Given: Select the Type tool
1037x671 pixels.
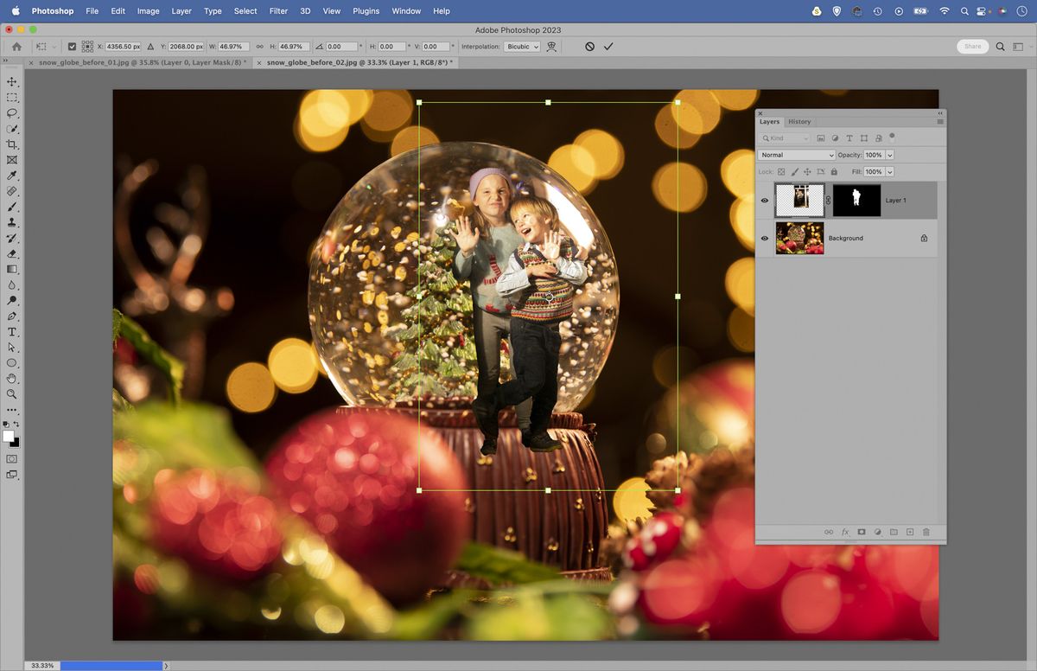Looking at the screenshot, I should 12,331.
